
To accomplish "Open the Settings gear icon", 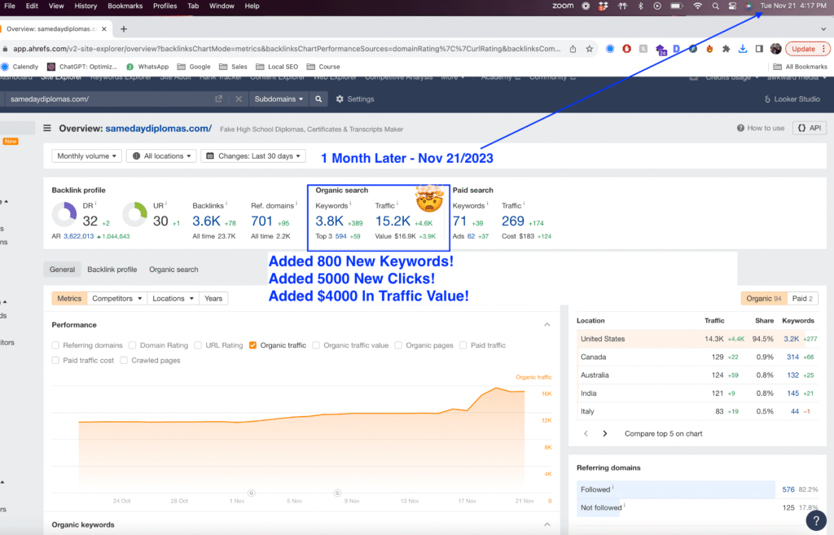I will pyautogui.click(x=340, y=99).
